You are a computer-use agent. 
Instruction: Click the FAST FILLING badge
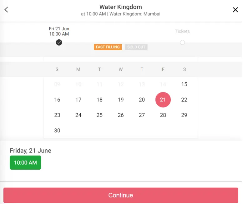108,47
